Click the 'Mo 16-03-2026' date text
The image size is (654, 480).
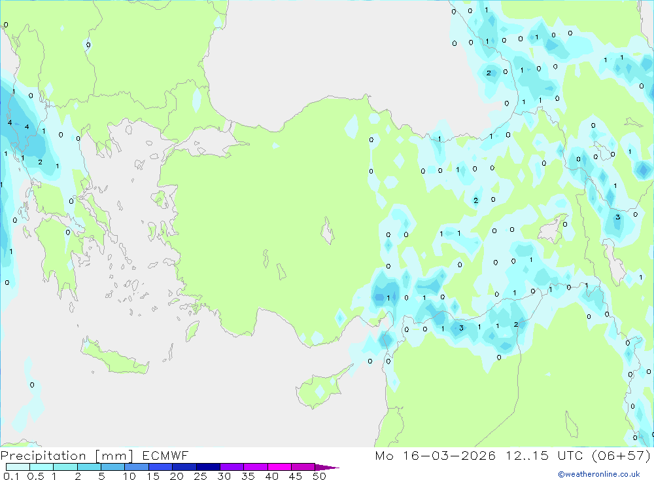(435, 455)
